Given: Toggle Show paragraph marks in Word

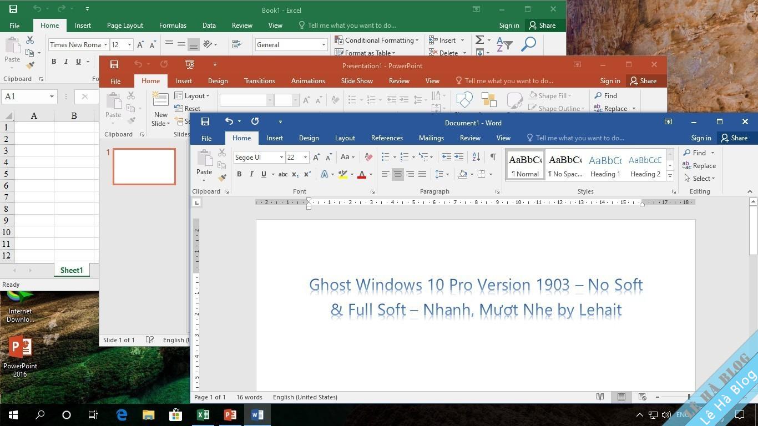Looking at the screenshot, I should click(x=493, y=157).
